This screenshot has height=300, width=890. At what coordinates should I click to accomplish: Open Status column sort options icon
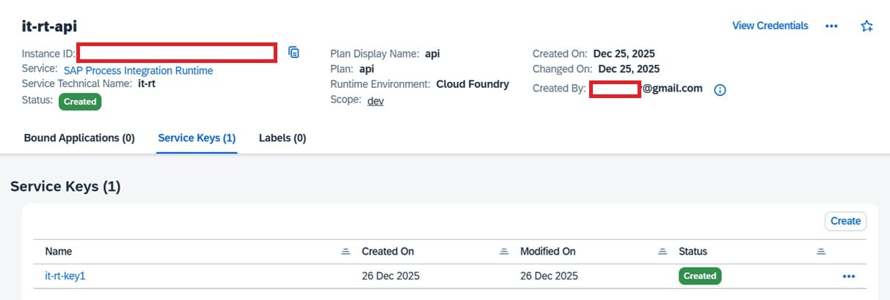click(x=821, y=252)
